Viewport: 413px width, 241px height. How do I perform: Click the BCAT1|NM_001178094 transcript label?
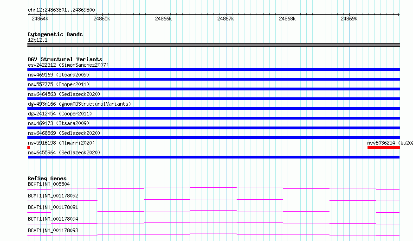(x=53, y=219)
